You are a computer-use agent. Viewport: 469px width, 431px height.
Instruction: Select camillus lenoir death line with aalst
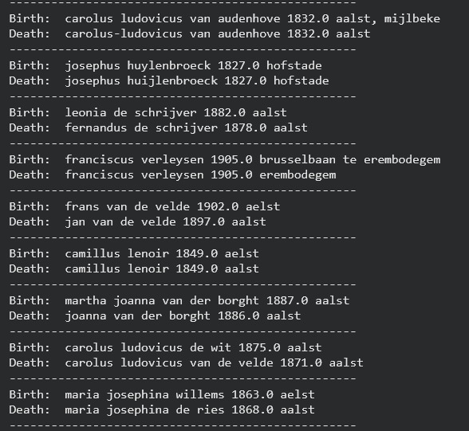134,268
